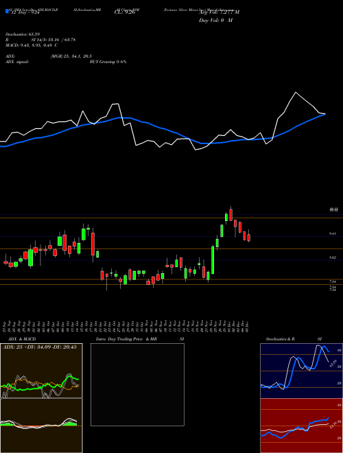343x453 pixels.
Task: Click the 'ADX: 25 +DY: 34.09 -DY: 20.45' header
Action: 40,347
